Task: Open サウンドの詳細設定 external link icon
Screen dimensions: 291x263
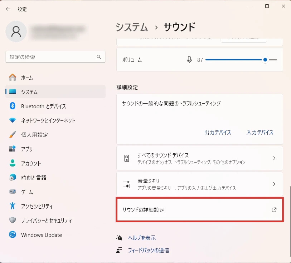Action: coord(274,210)
